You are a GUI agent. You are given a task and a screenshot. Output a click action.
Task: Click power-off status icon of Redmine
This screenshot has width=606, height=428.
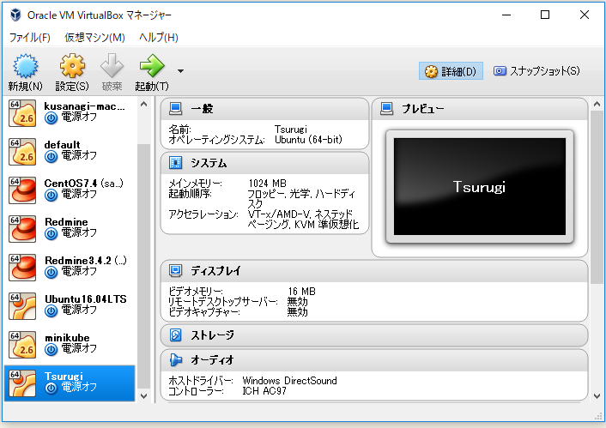point(51,233)
